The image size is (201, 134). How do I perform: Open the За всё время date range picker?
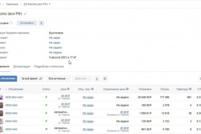point(32,79)
